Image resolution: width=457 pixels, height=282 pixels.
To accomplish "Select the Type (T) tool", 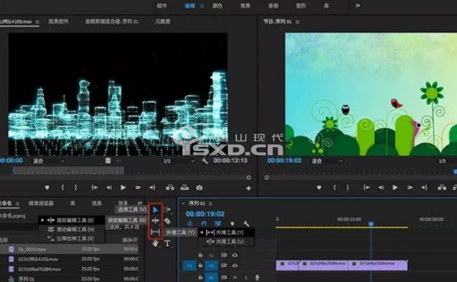I will 167,244.
